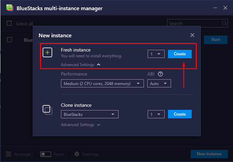The width and height of the screenshot is (233, 162).
Task: Click the Arrange label
Action: (x=22, y=154)
